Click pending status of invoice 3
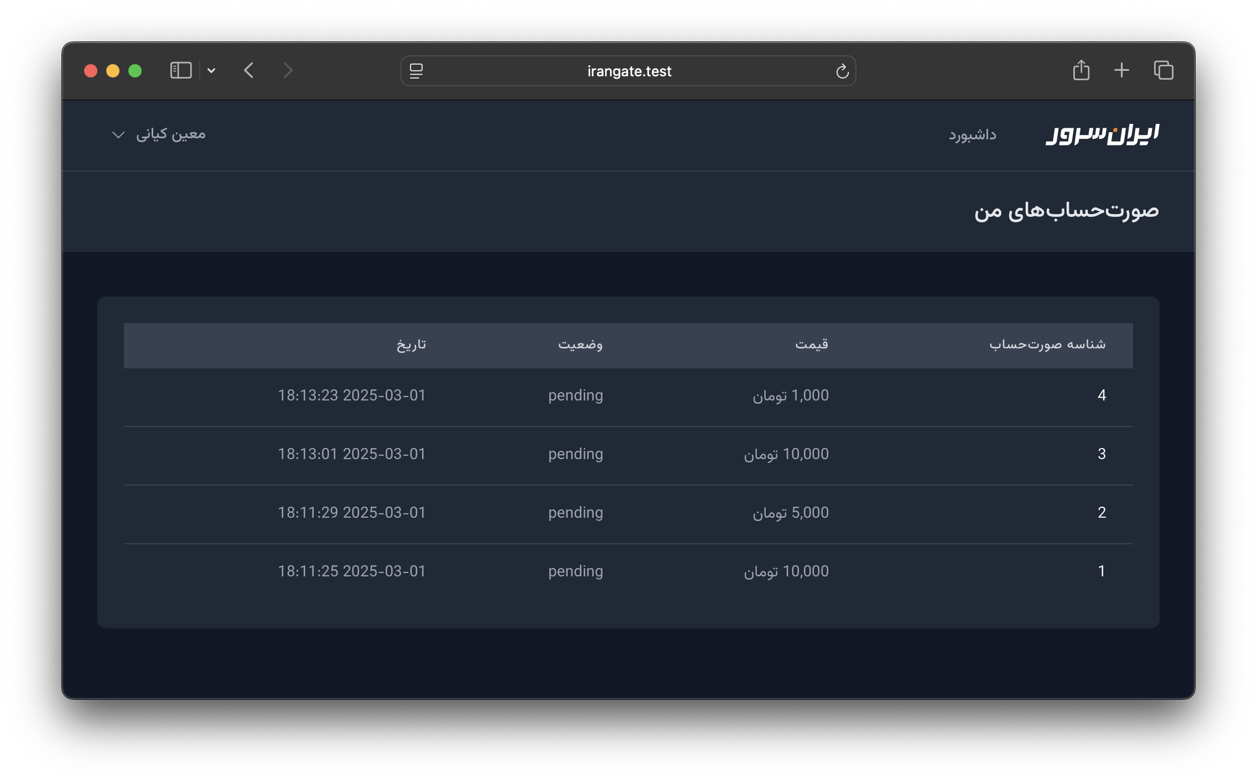The image size is (1257, 781). 575,454
